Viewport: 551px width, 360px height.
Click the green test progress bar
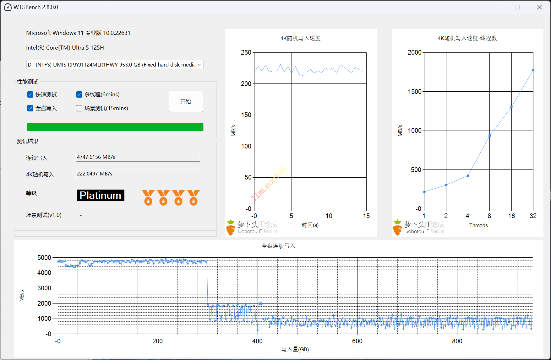pyautogui.click(x=115, y=127)
